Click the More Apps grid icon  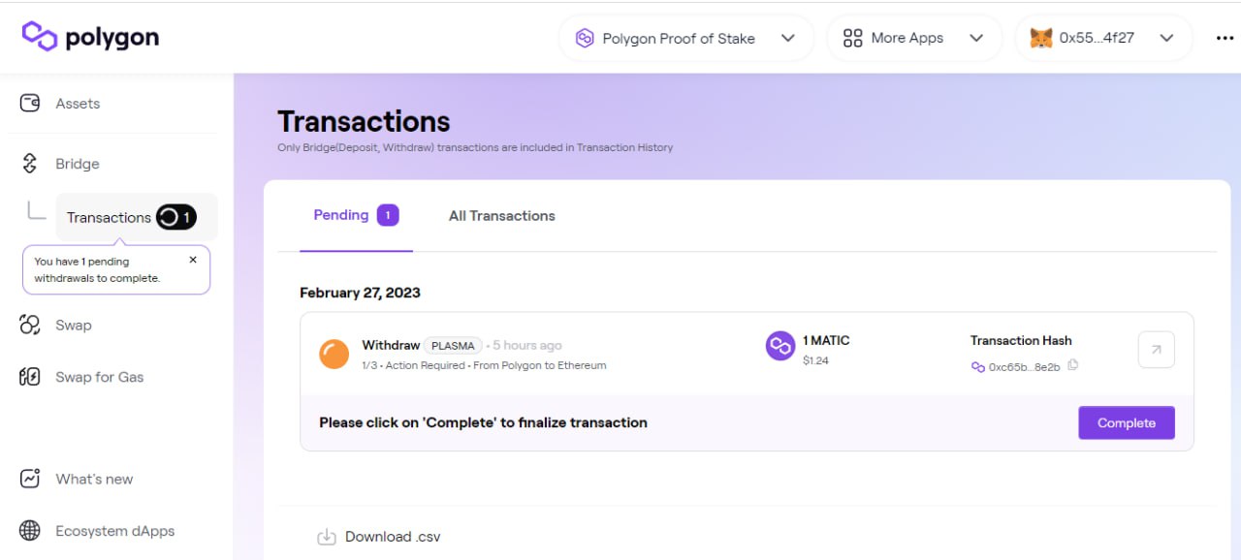[x=853, y=39]
